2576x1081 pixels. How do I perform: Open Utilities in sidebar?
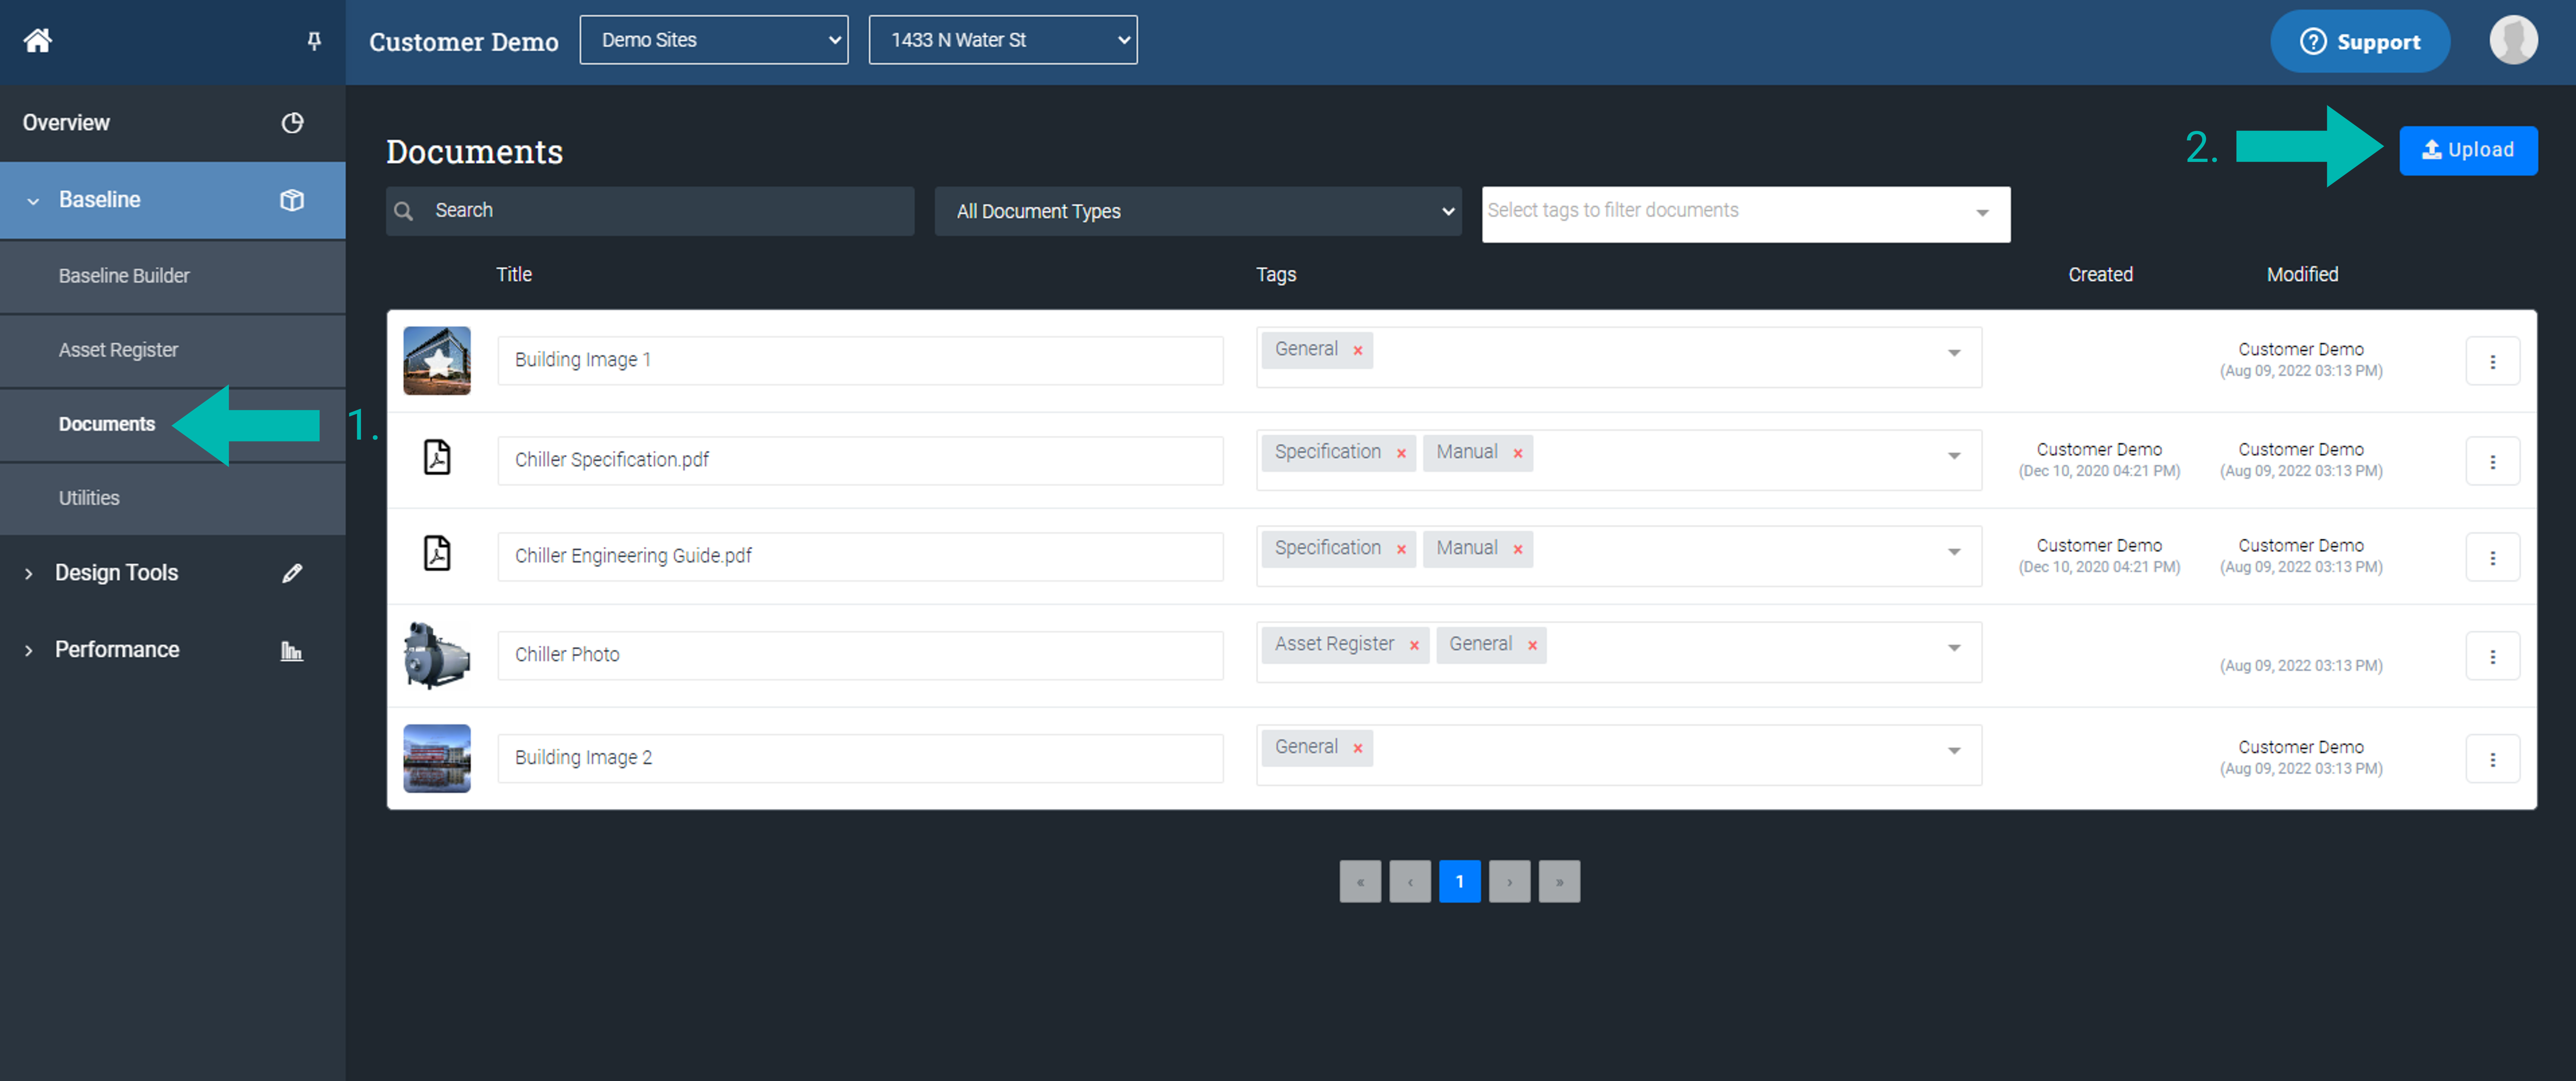[x=173, y=498]
